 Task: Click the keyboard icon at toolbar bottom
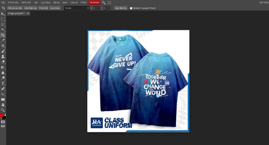click(x=3, y=126)
